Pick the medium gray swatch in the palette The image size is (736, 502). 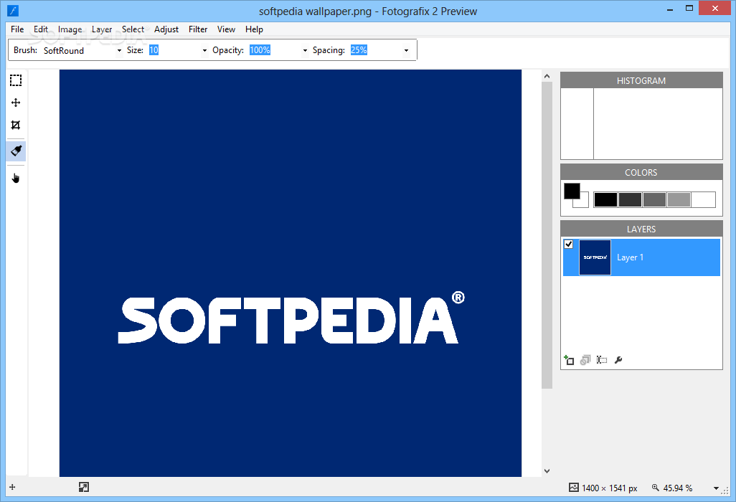click(654, 199)
